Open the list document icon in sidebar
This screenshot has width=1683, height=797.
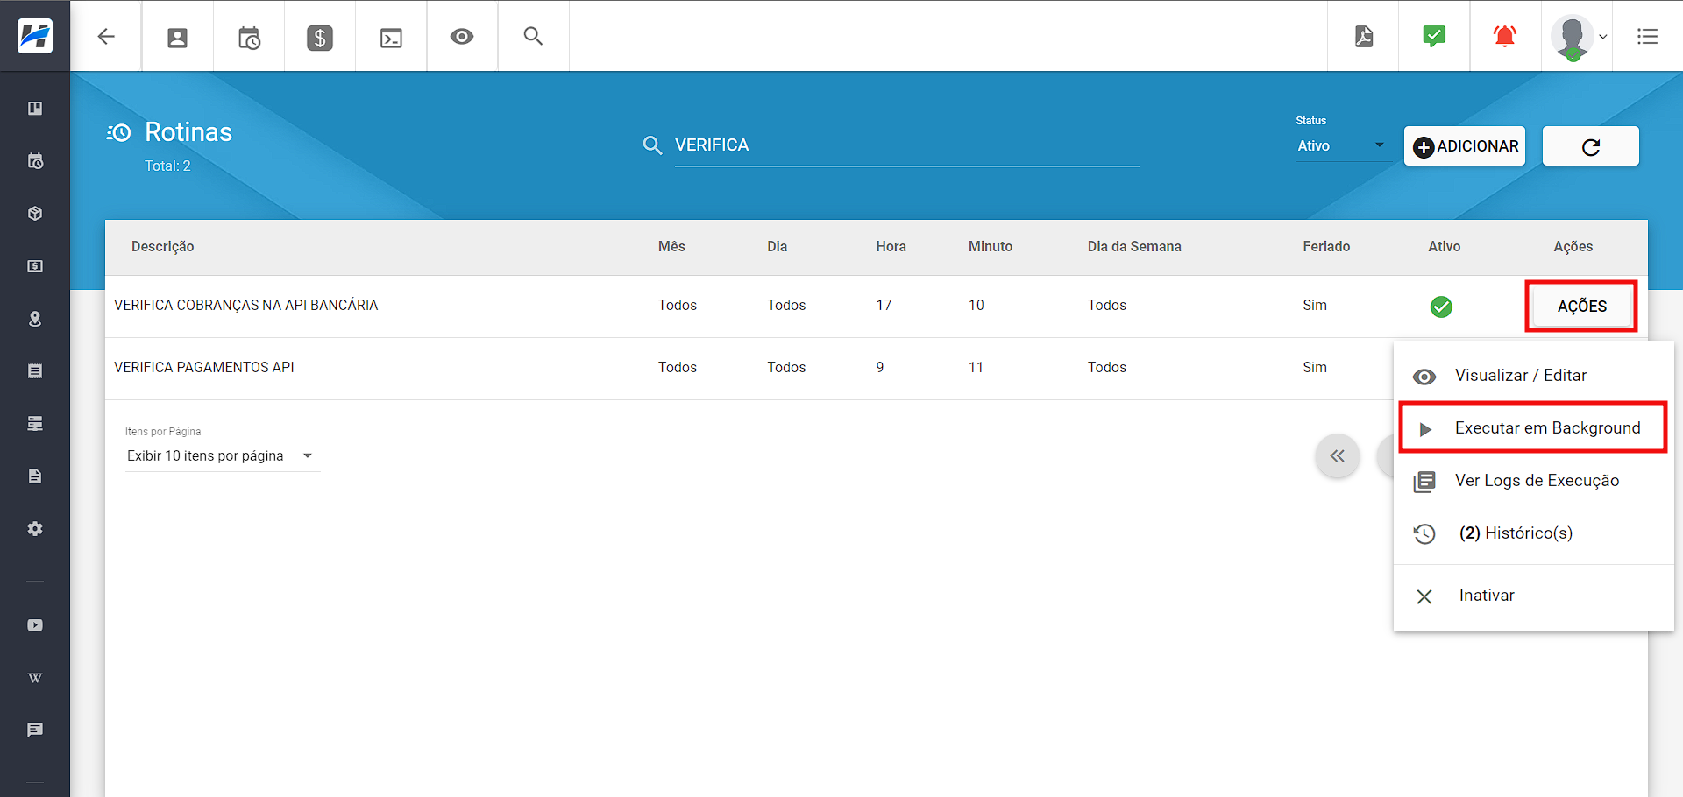coord(35,371)
